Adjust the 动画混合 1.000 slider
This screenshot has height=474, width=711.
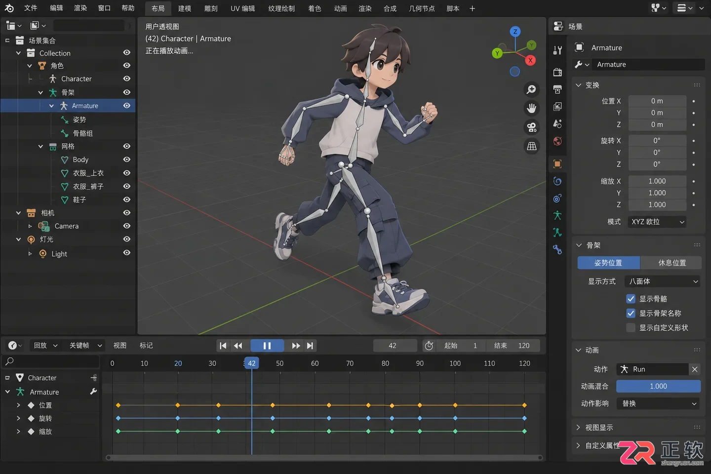(659, 386)
